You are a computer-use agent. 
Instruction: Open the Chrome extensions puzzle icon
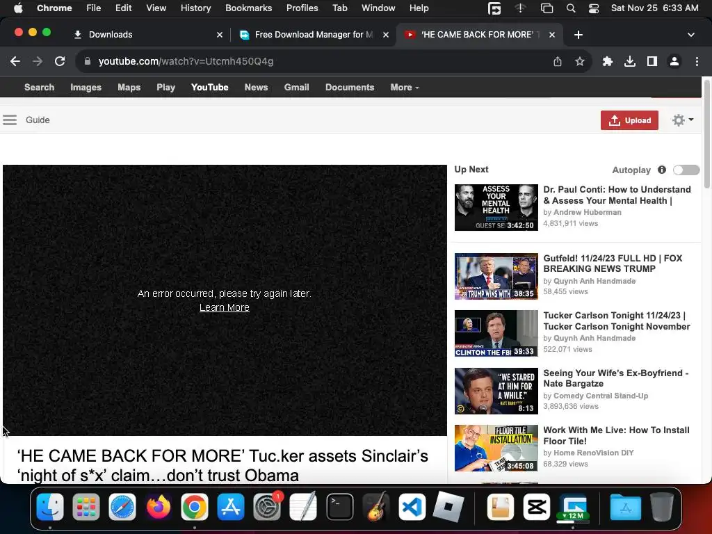tap(607, 61)
